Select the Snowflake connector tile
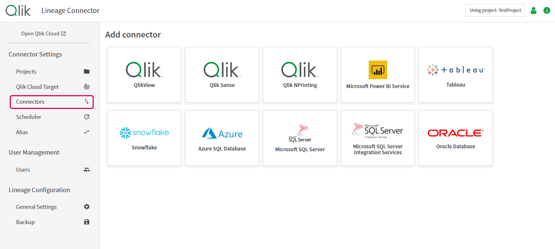This screenshot has width=555, height=249. pyautogui.click(x=144, y=138)
